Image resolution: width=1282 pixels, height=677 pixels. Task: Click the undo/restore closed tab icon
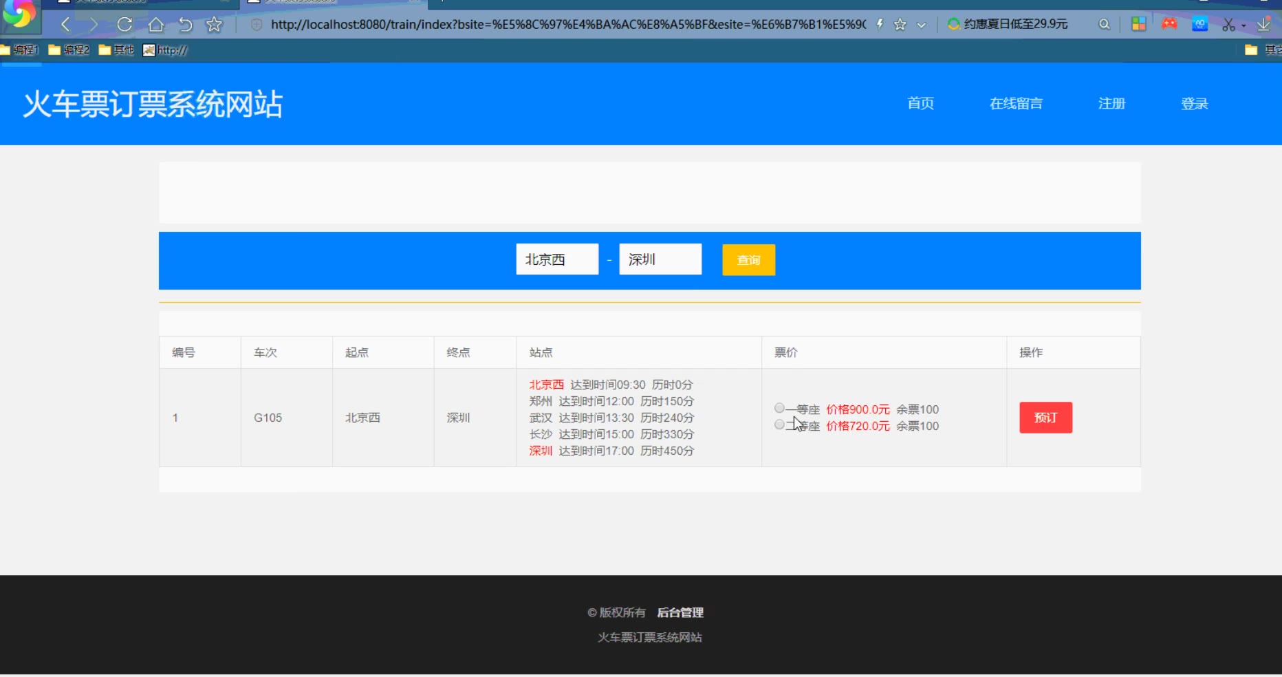(x=185, y=25)
